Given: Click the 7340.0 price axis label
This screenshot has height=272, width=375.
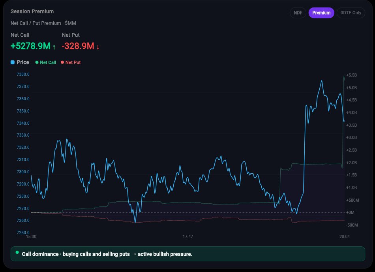Looking at the screenshot, I should click(23, 123).
